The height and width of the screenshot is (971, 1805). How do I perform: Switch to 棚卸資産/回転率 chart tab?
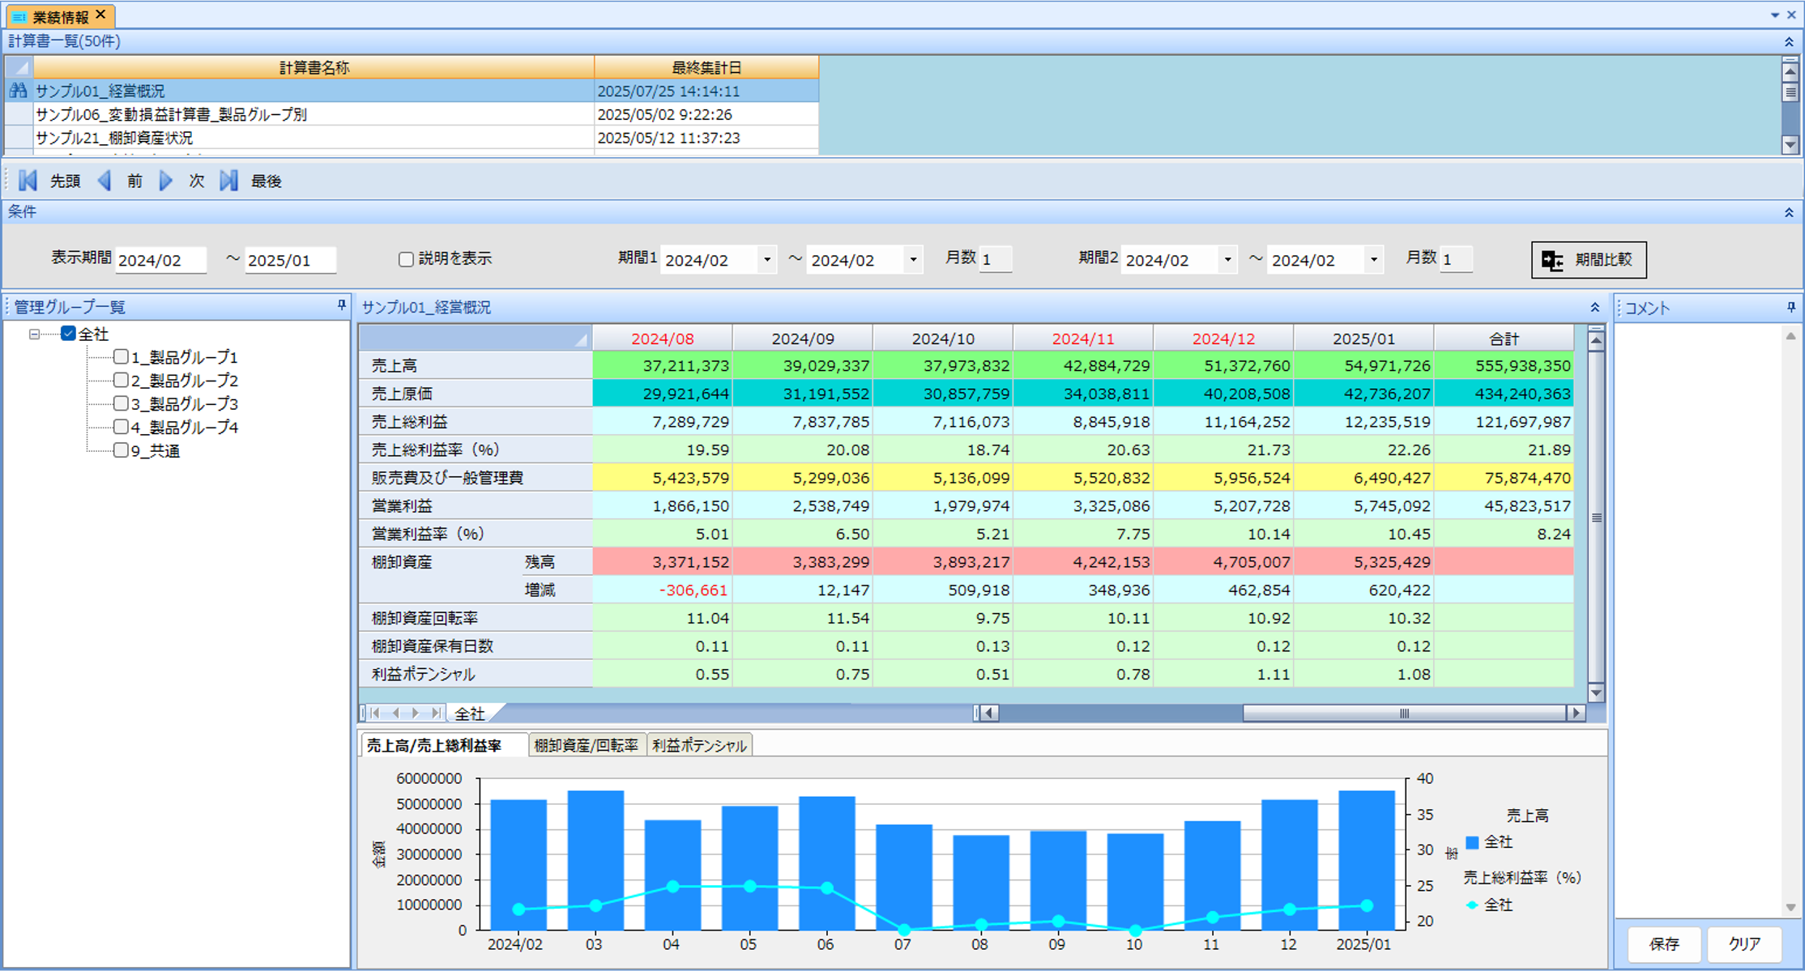tap(587, 745)
